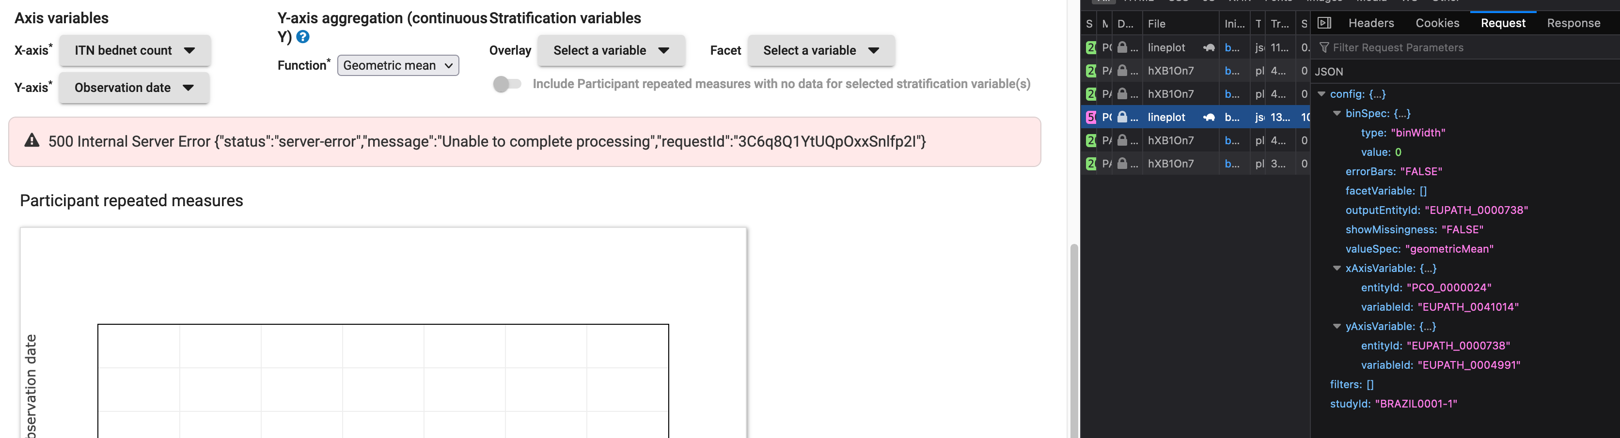Click the warning triangle in the error banner
Image resolution: width=1620 pixels, height=438 pixels.
32,141
